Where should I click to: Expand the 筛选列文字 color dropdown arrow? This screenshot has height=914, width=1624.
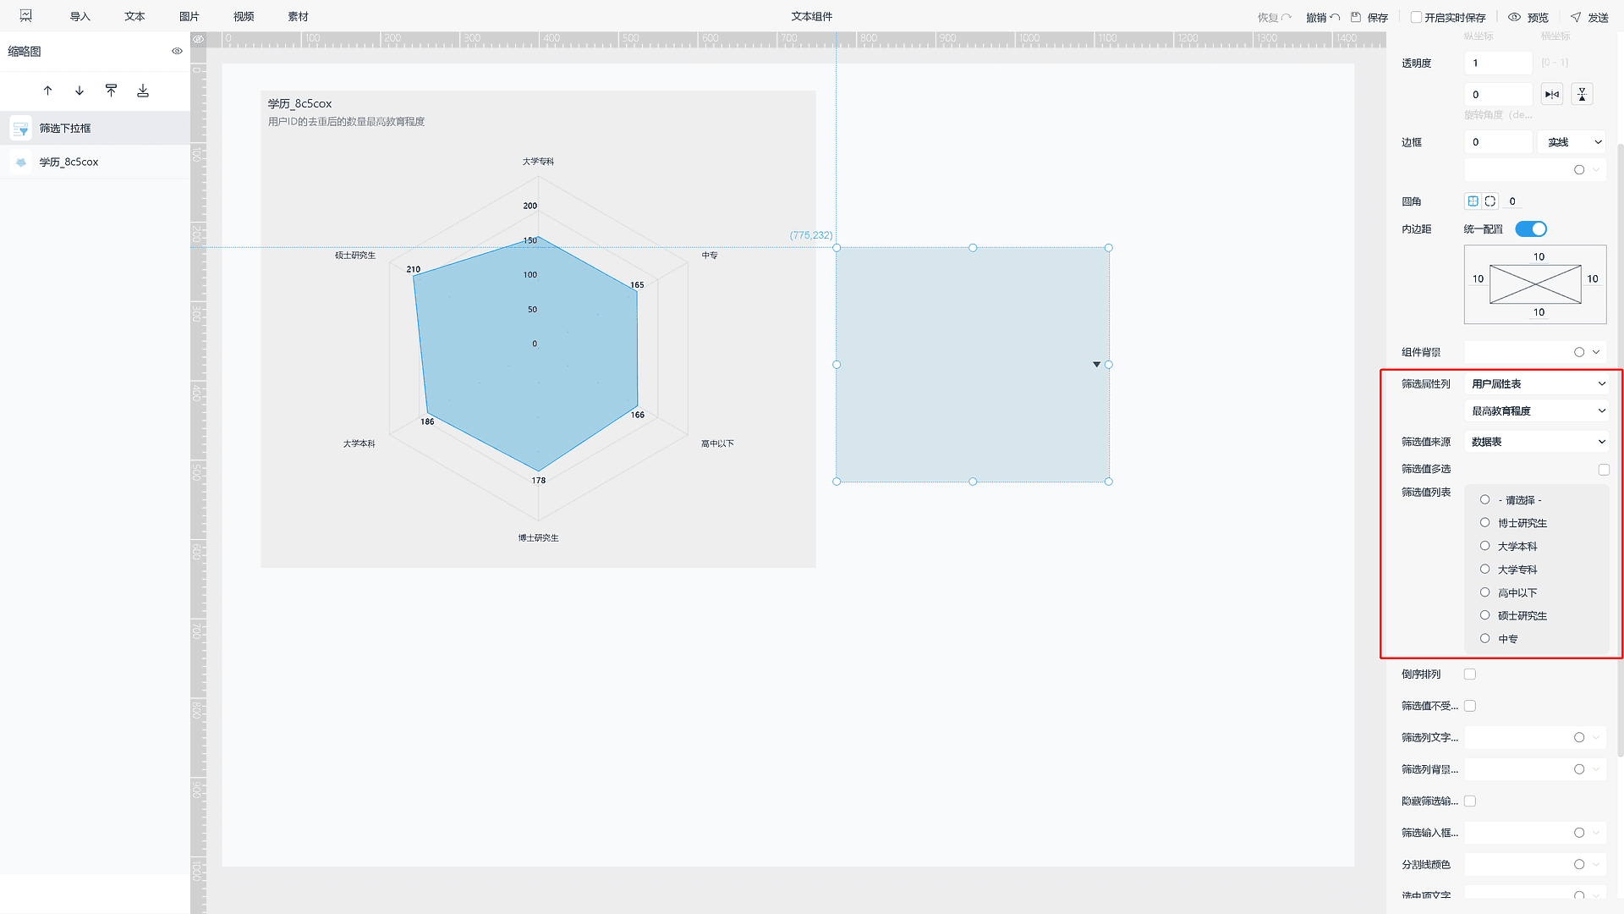[1596, 738]
